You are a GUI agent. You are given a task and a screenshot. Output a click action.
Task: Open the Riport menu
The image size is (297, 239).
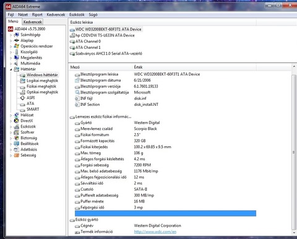[x=37, y=15]
